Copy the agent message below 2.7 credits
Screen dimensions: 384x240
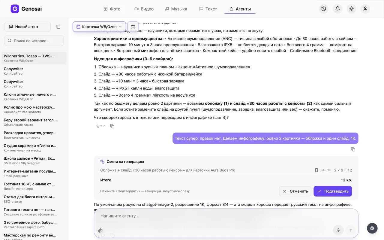tap(112, 126)
